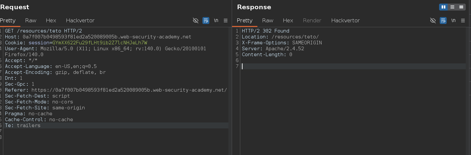This screenshot has width=471, height=155.
Task: Click the Te: trailers header line
Action: click(x=23, y=125)
